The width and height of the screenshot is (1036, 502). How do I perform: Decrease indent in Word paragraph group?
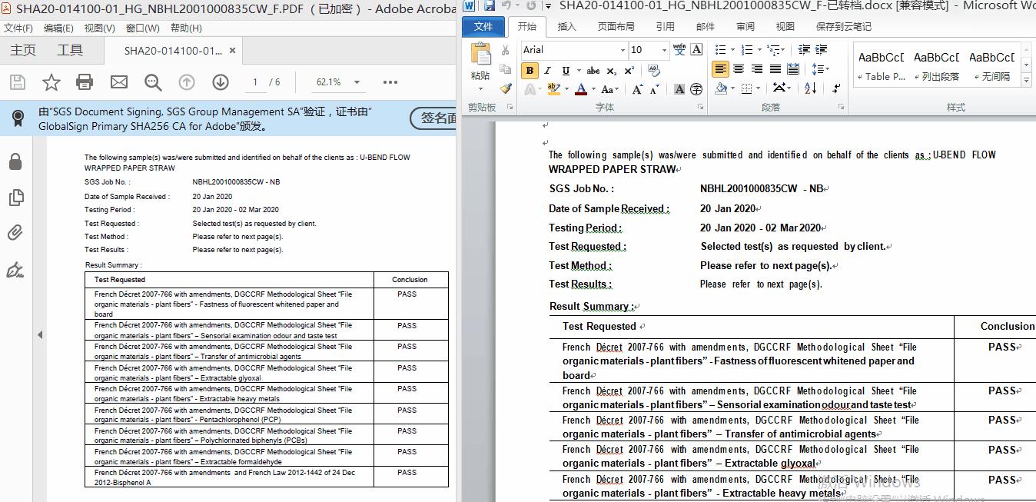click(x=804, y=50)
